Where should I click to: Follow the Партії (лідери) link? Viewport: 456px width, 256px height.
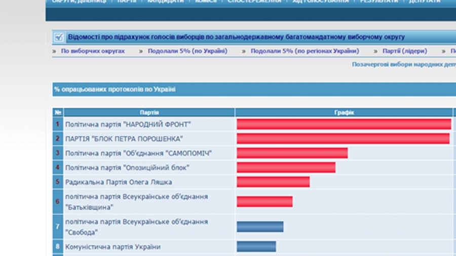(405, 51)
